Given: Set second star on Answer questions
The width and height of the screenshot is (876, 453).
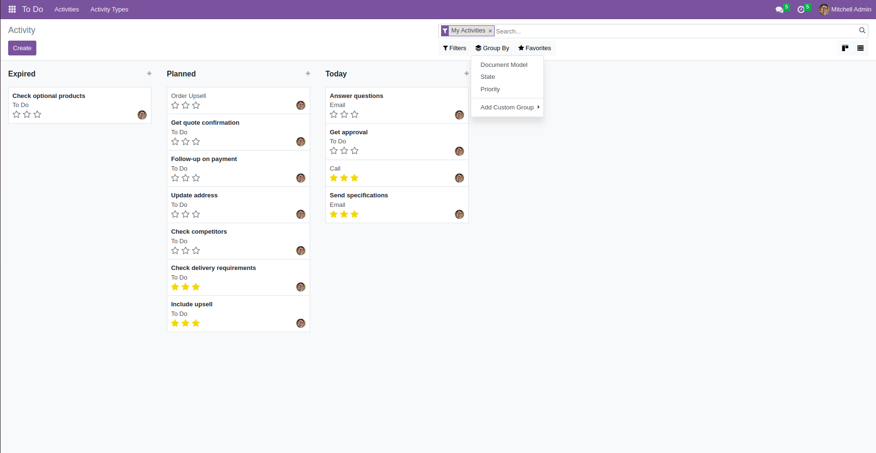Looking at the screenshot, I should 344,114.
